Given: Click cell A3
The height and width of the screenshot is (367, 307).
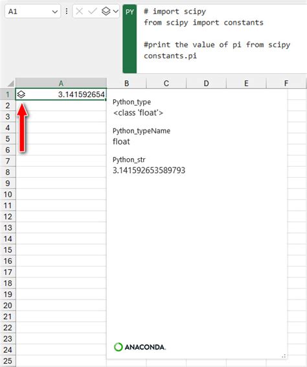Looking at the screenshot, I should 61,117.
